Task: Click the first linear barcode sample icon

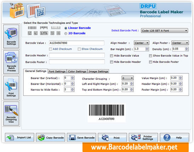Action: tap(32, 28)
